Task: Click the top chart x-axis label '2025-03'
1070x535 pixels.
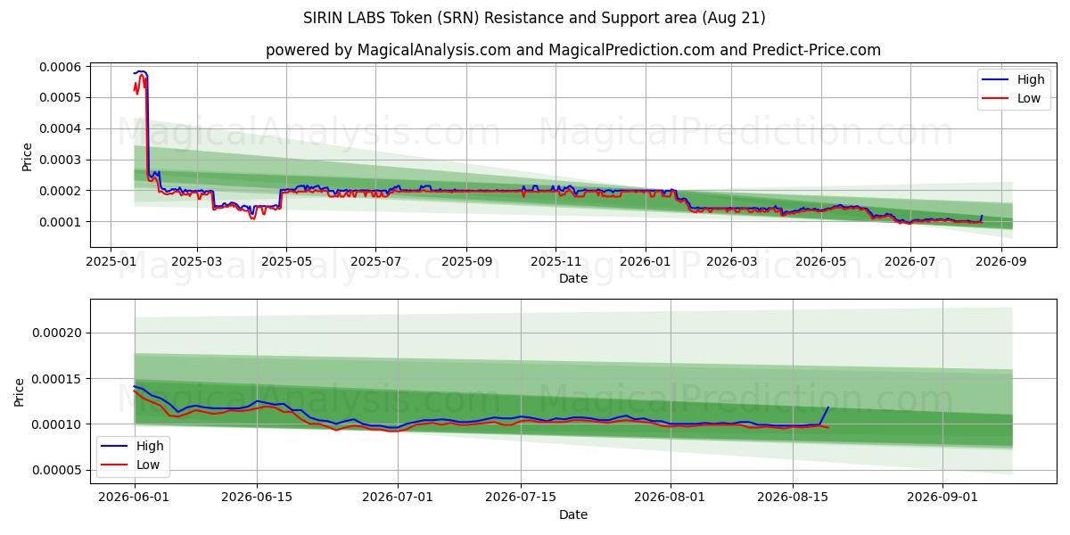Action: point(196,262)
